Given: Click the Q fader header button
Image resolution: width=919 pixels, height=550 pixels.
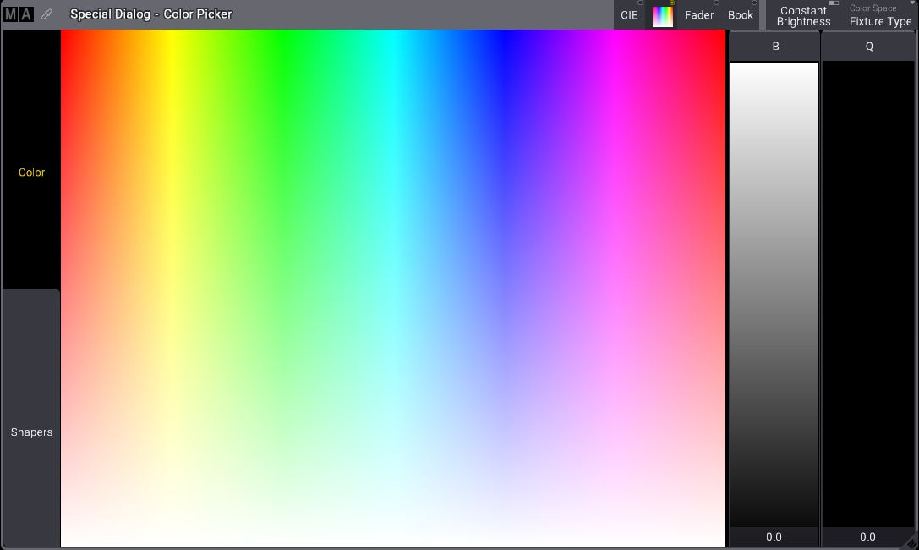Looking at the screenshot, I should pyautogui.click(x=869, y=47).
